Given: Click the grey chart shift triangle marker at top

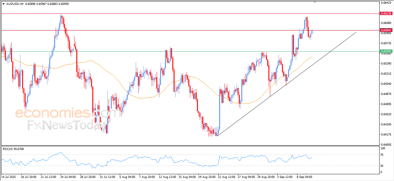Looking at the screenshot, I should (315, 2).
